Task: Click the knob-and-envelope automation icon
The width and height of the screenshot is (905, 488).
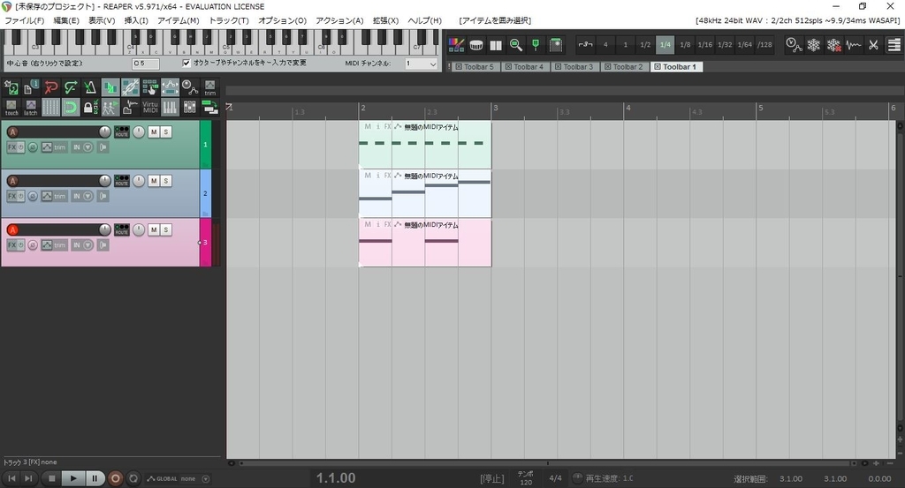Action: (189, 87)
